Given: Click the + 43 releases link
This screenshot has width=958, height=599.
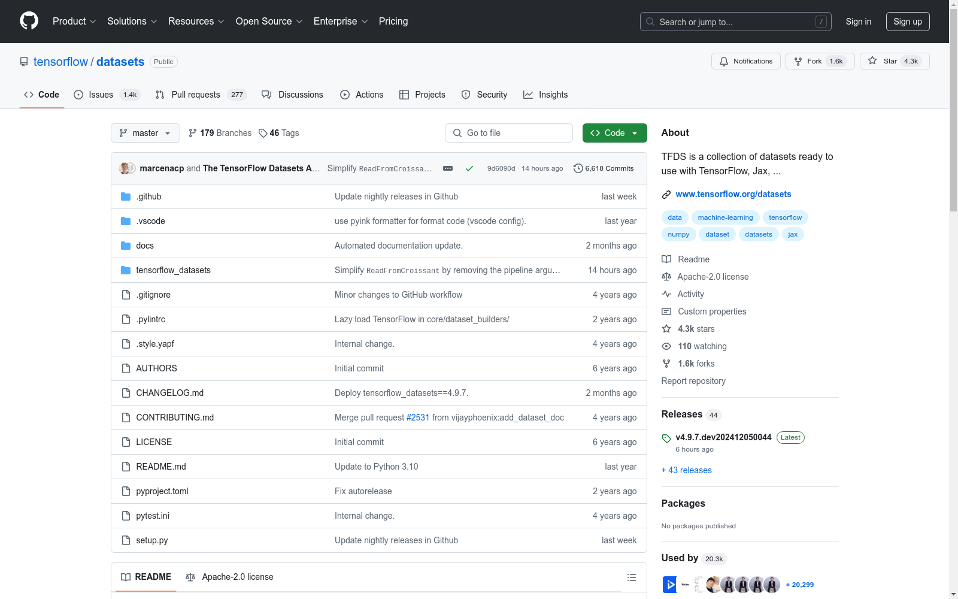Looking at the screenshot, I should pos(687,470).
